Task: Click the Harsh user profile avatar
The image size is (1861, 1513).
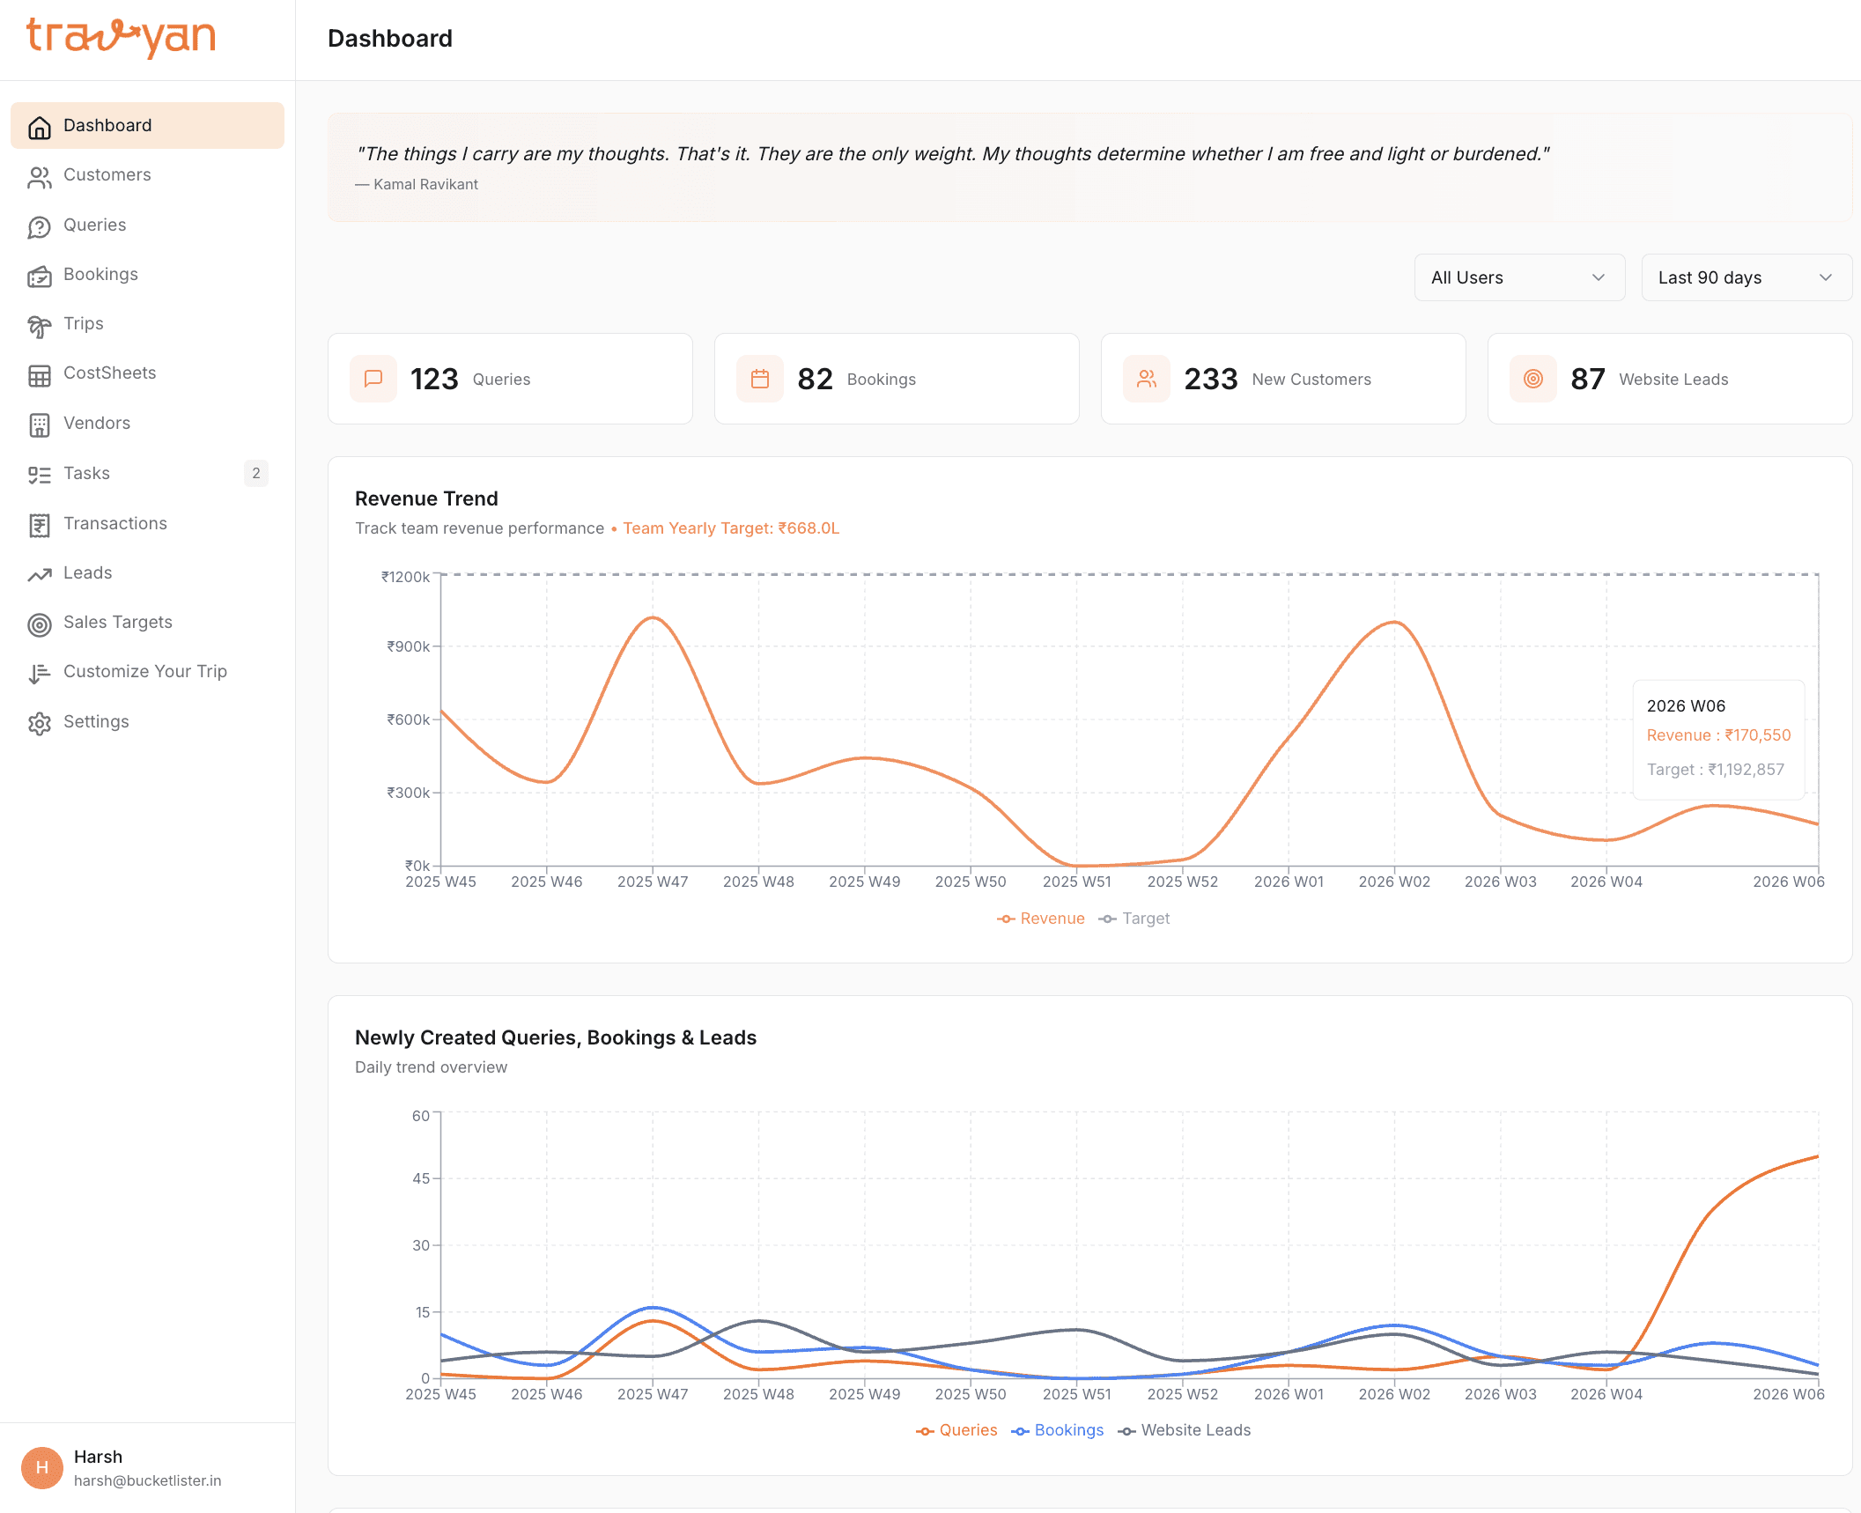Action: coord(42,1468)
